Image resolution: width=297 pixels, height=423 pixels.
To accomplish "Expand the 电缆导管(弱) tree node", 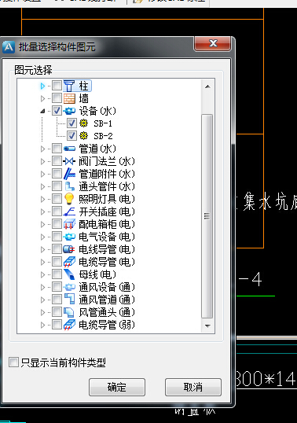I will coord(42,325).
